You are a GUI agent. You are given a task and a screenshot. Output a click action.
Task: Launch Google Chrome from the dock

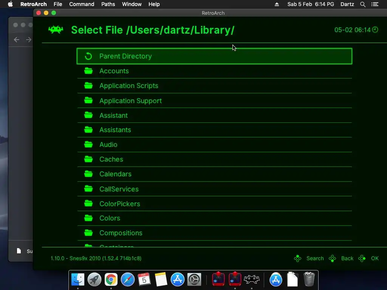tap(111, 280)
